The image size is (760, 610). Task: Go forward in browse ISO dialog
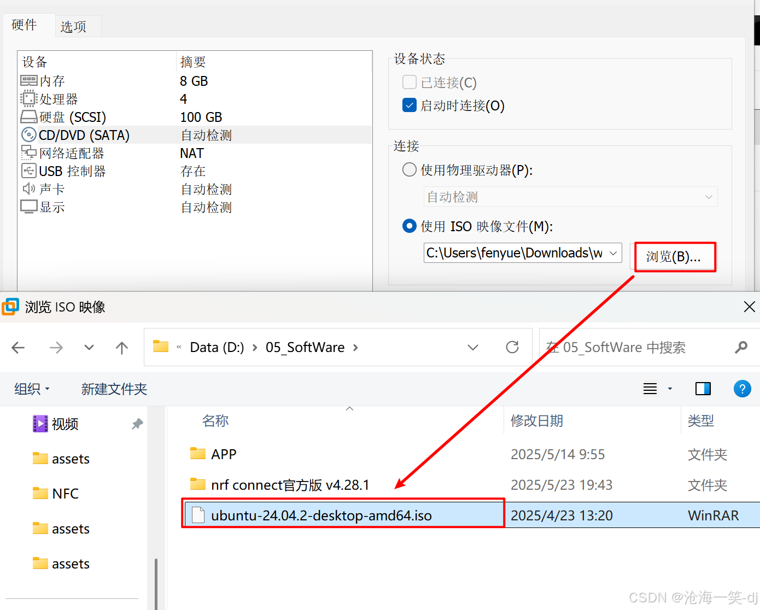(56, 348)
